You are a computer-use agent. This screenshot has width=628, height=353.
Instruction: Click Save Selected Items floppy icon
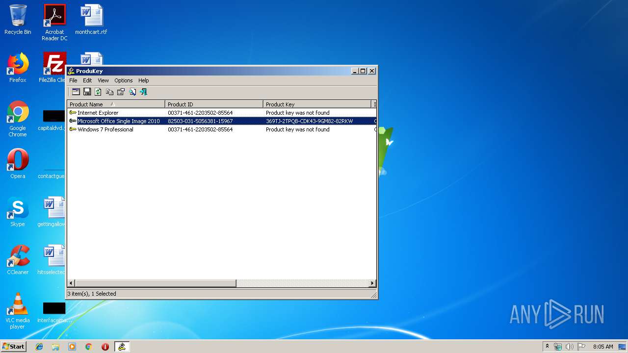tap(87, 92)
